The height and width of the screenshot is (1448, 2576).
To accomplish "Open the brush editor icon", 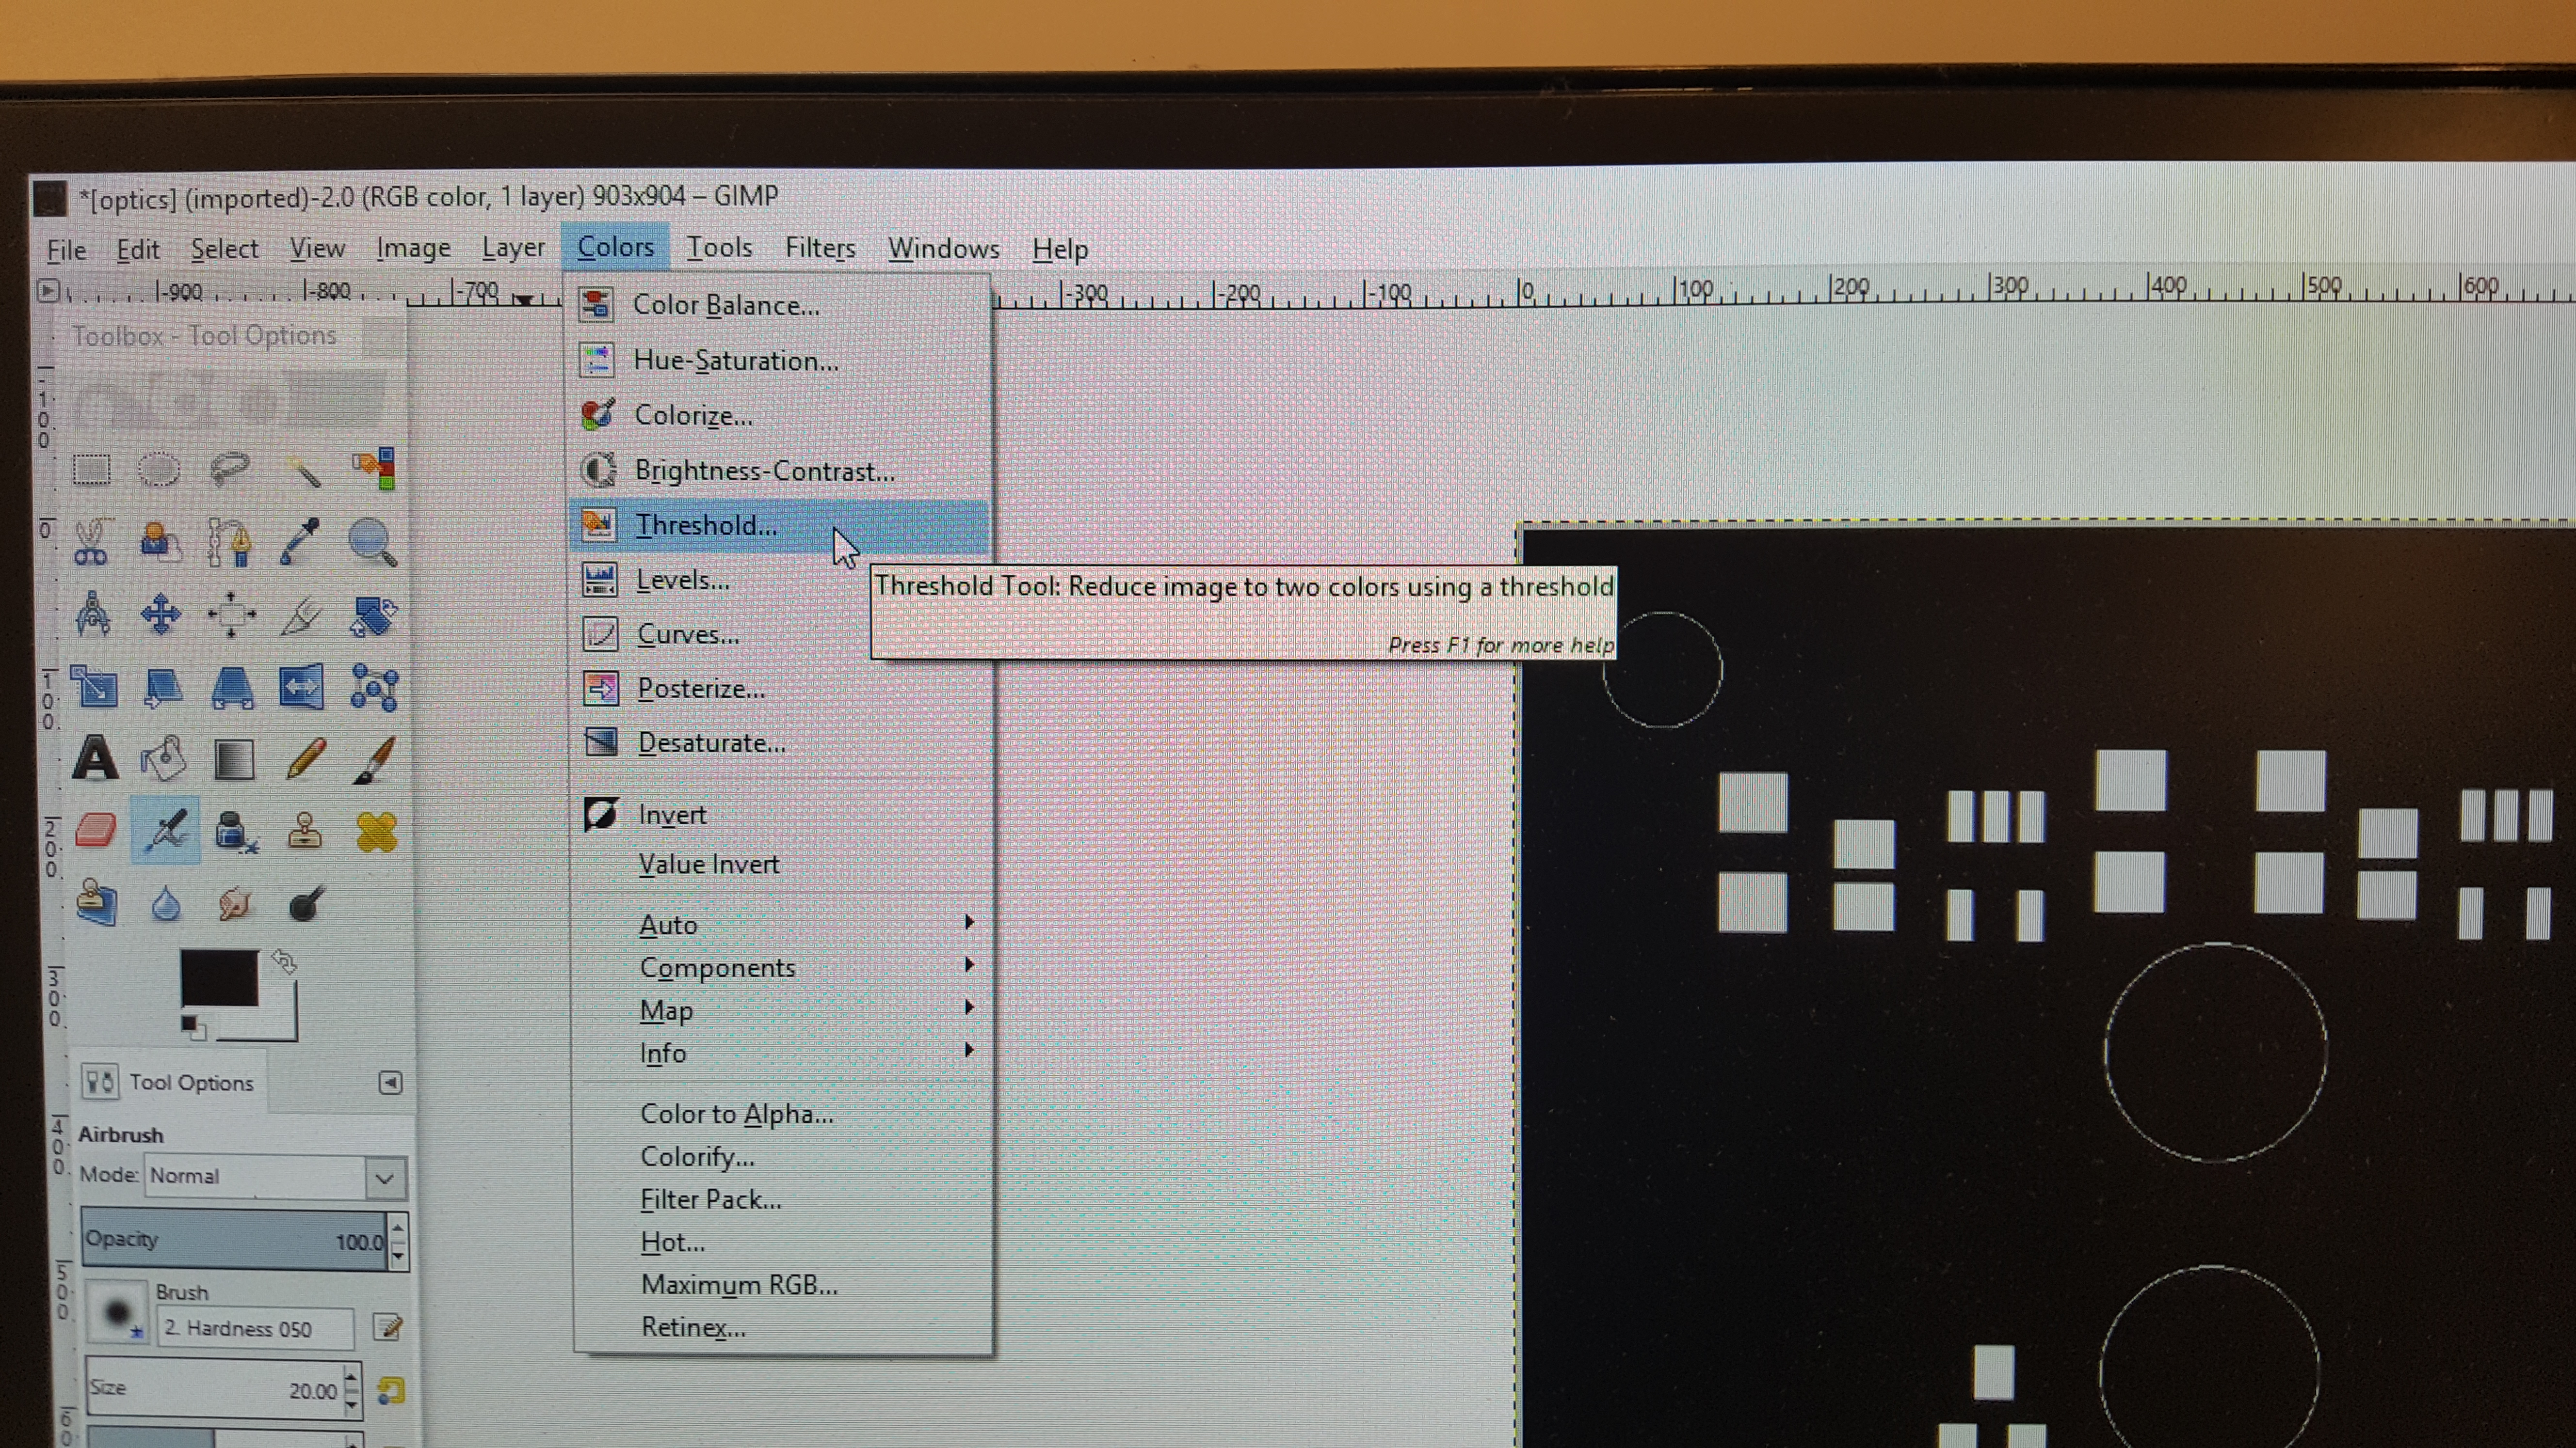I will 387,1327.
